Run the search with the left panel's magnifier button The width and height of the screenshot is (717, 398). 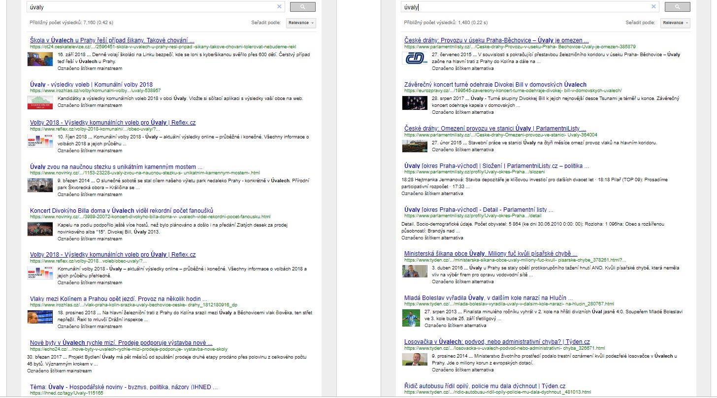[x=303, y=7]
